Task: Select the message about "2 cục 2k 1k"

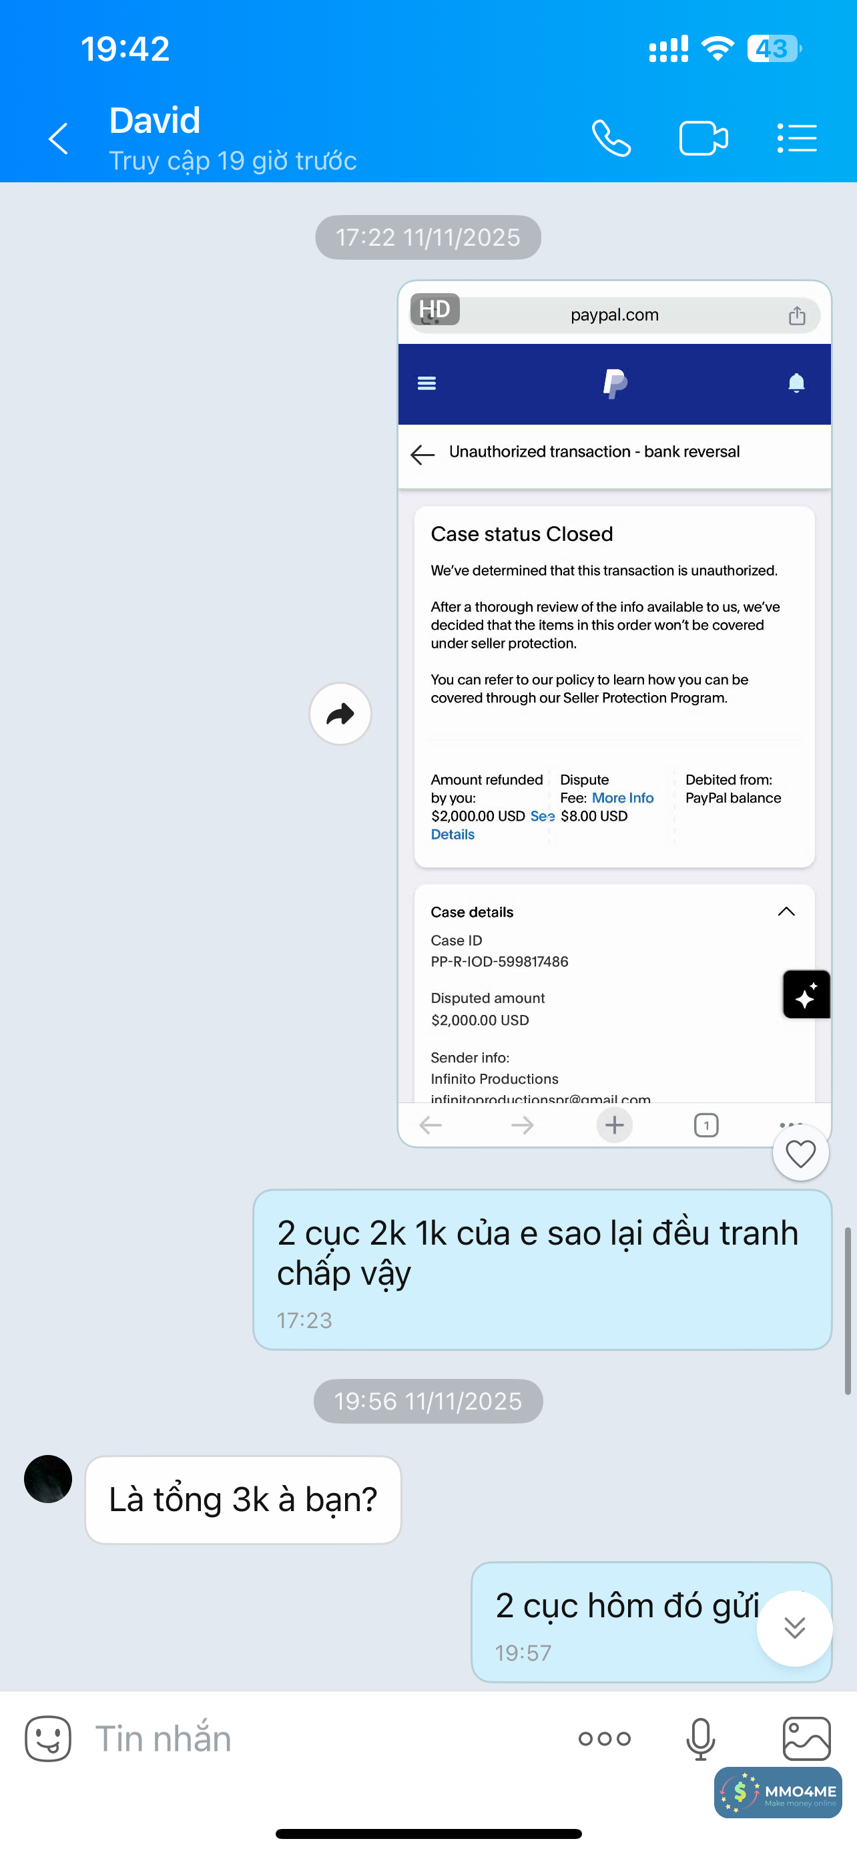Action: pos(543,1269)
